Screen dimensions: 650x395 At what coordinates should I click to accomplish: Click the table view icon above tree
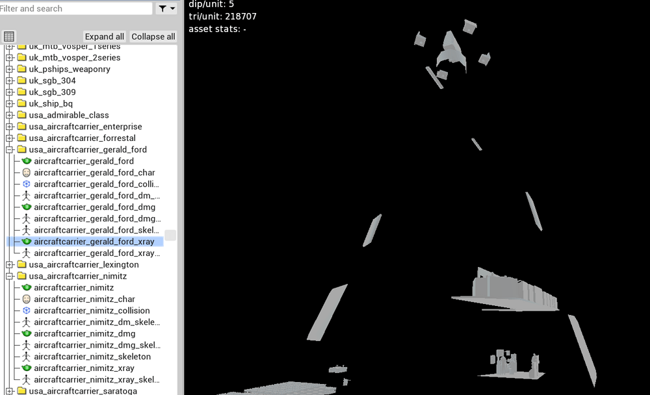click(9, 36)
